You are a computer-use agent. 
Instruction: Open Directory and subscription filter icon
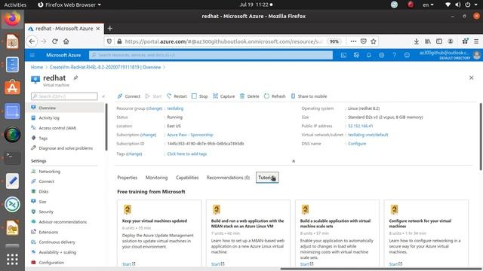pyautogui.click(x=356, y=55)
